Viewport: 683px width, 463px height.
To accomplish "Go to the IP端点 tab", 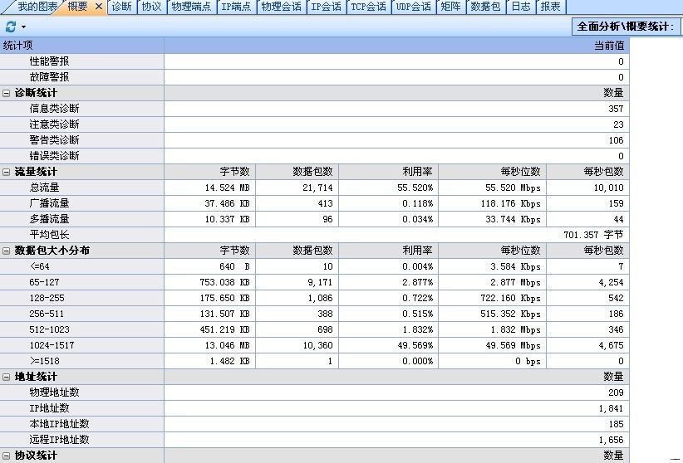I will coord(236,7).
